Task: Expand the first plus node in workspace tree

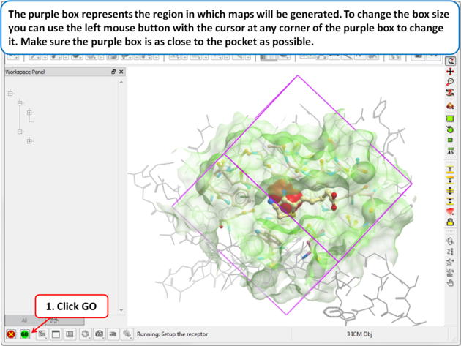Action: pyautogui.click(x=29, y=113)
